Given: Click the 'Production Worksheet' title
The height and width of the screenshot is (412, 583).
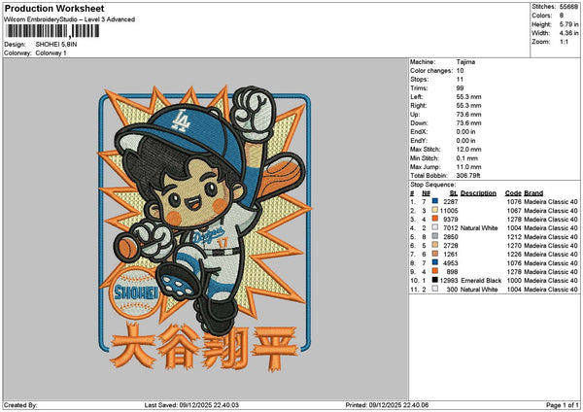Looking at the screenshot, I should coord(54,8).
